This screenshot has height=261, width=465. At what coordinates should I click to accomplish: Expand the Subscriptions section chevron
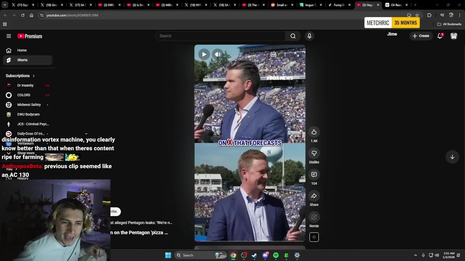pyautogui.click(x=33, y=76)
